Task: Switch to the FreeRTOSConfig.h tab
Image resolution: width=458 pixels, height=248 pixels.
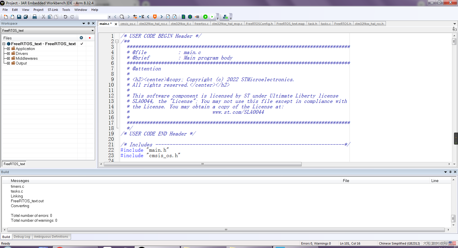Action: tap(259, 24)
